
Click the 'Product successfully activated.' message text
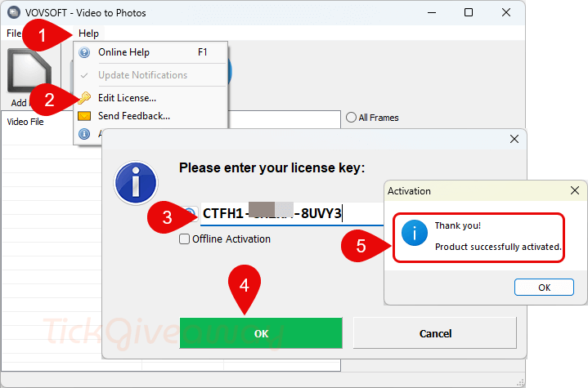498,247
